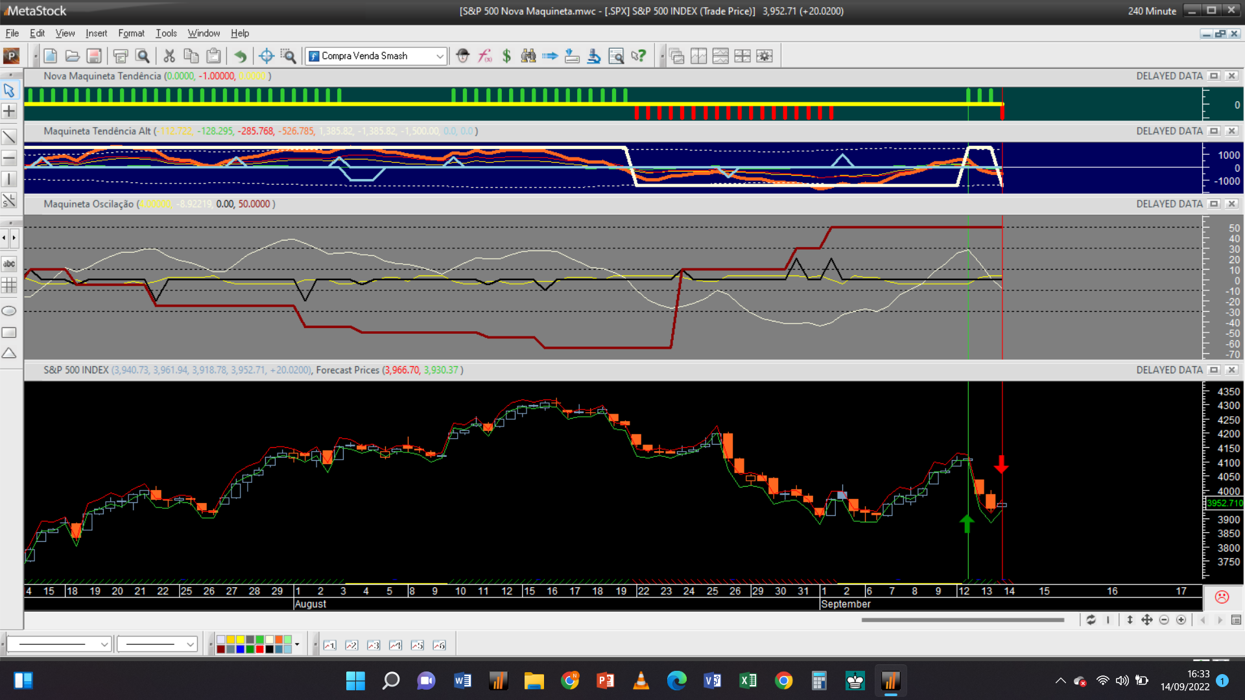The image size is (1245, 700).
Task: Open the Expert Advisor icon
Action: [x=462, y=56]
